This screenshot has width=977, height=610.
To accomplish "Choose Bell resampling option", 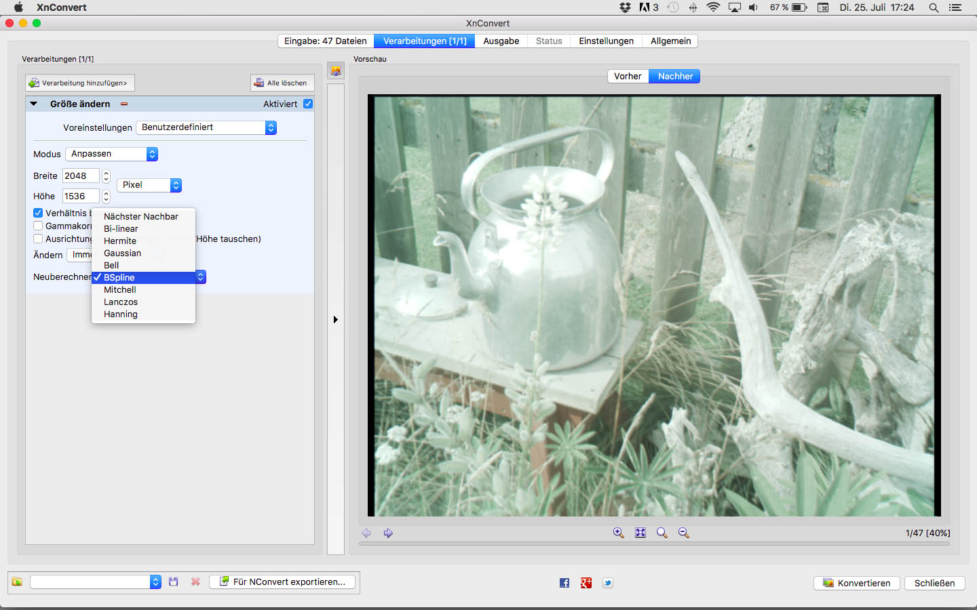I will click(143, 265).
